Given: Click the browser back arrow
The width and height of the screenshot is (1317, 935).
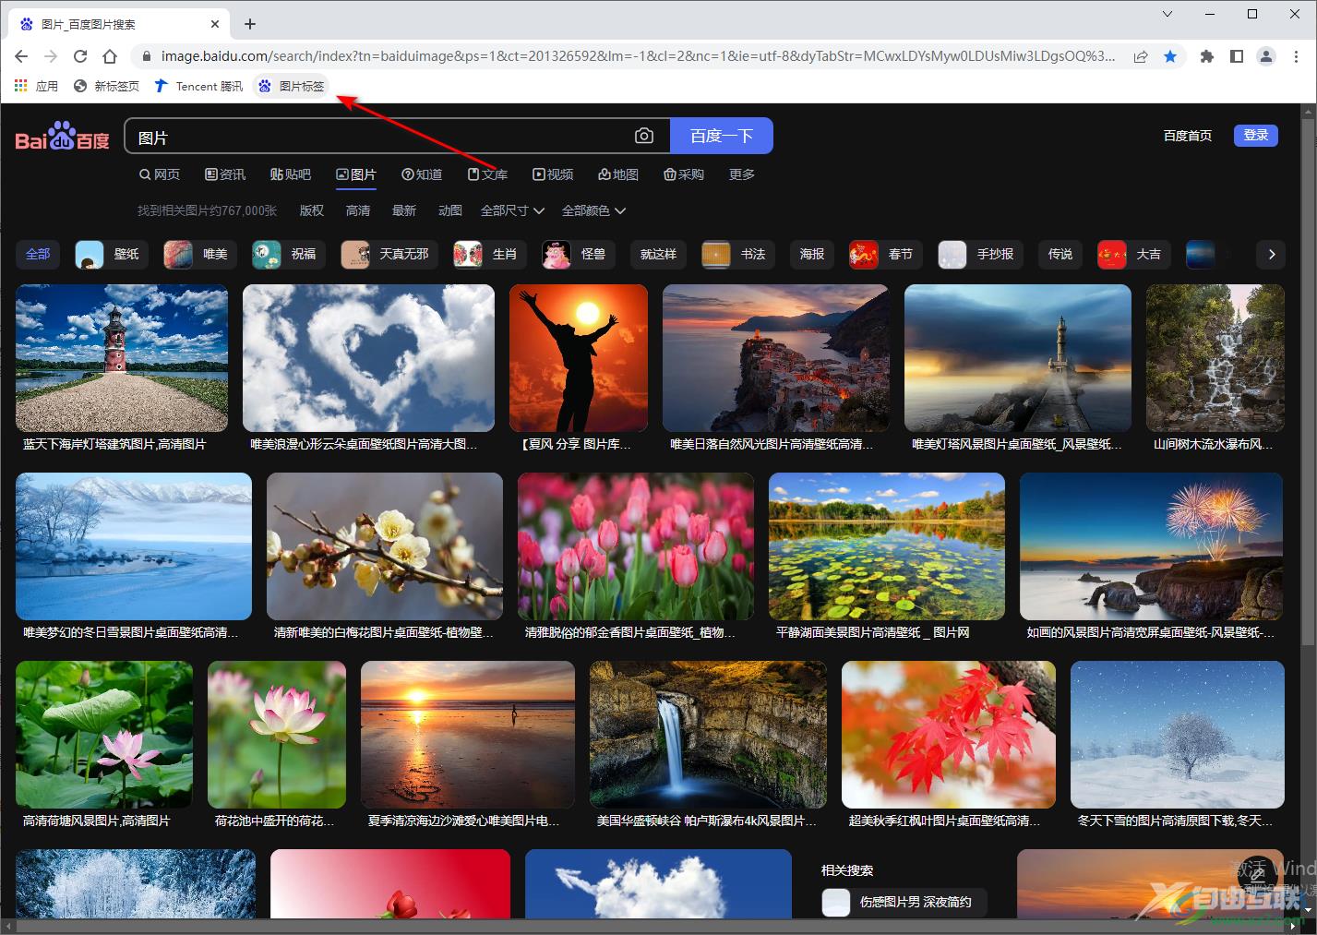Looking at the screenshot, I should (21, 56).
